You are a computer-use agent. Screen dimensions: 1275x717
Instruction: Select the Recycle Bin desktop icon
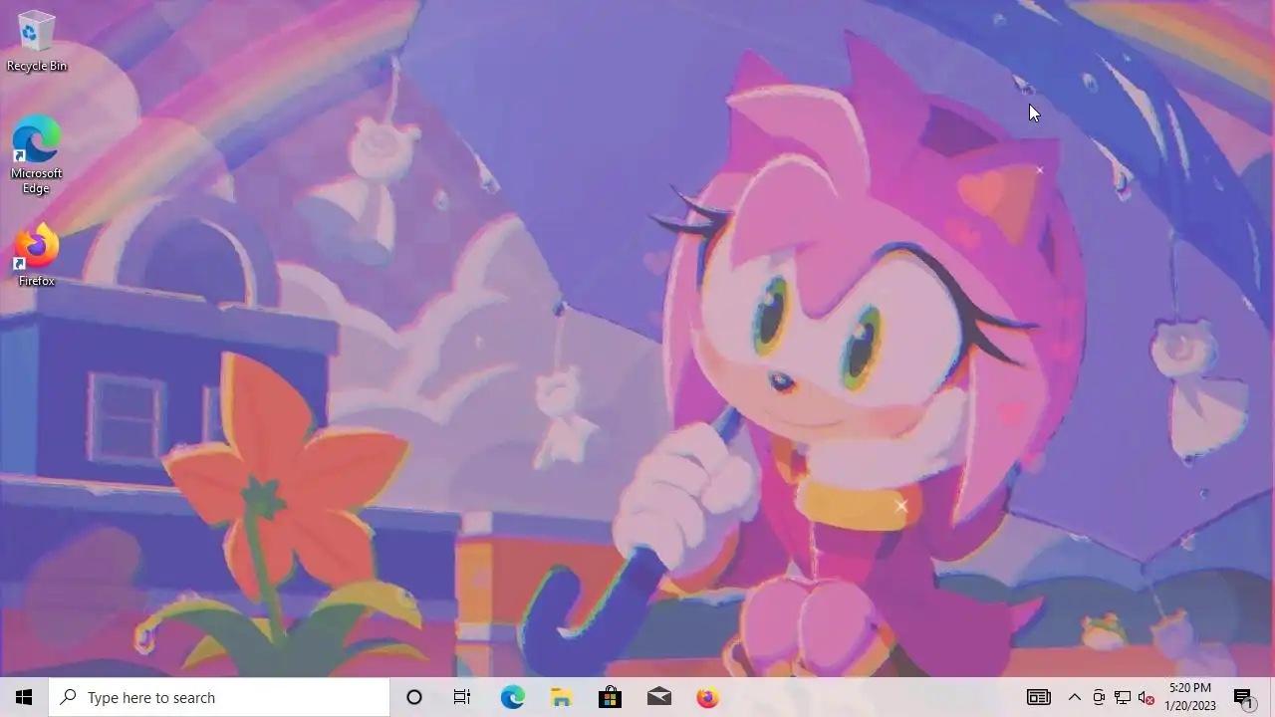(37, 42)
